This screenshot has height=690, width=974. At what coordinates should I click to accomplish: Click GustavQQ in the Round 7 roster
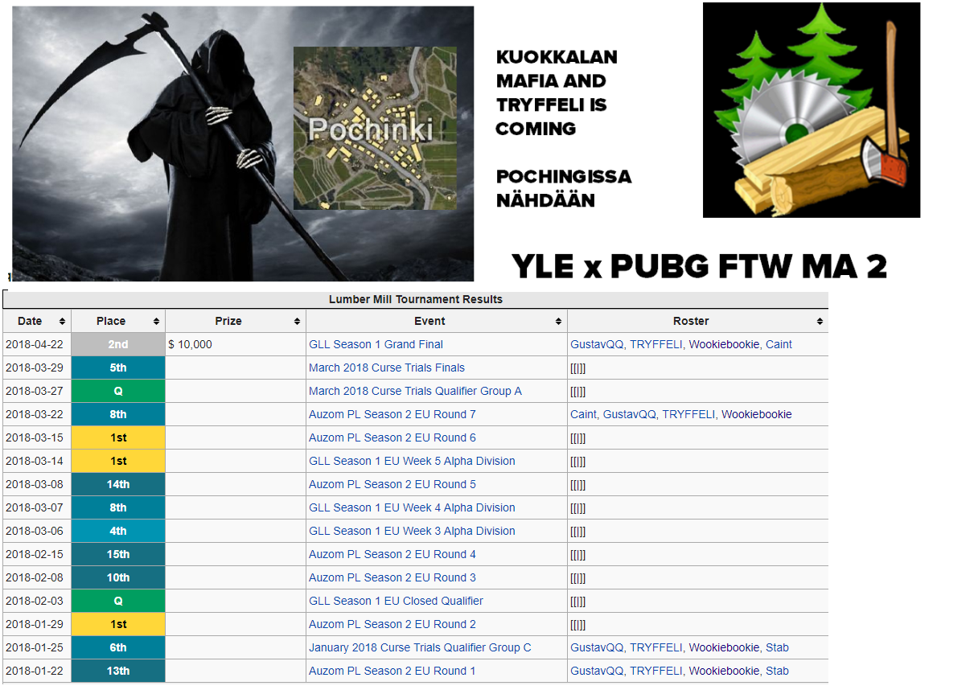pyautogui.click(x=629, y=414)
